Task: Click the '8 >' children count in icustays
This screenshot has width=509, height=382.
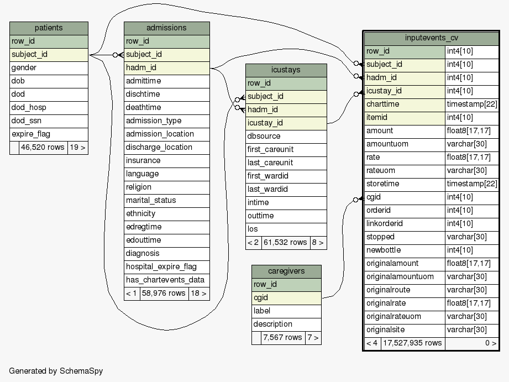Action: click(317, 242)
